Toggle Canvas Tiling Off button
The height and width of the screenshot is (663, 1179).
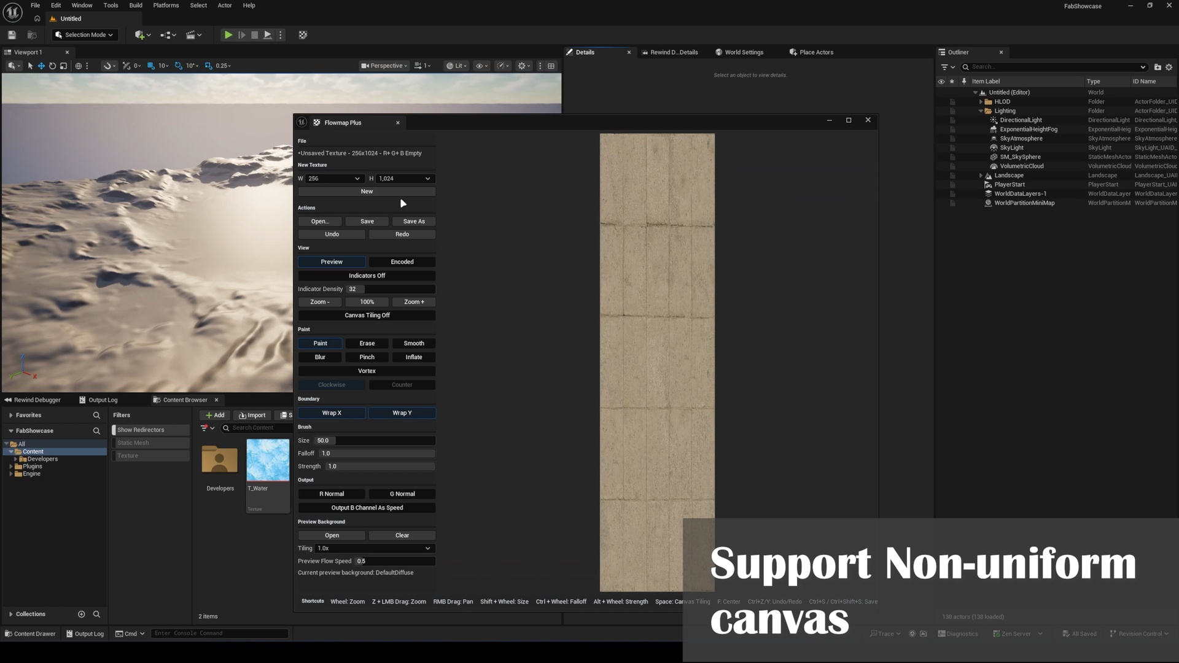coord(367,316)
